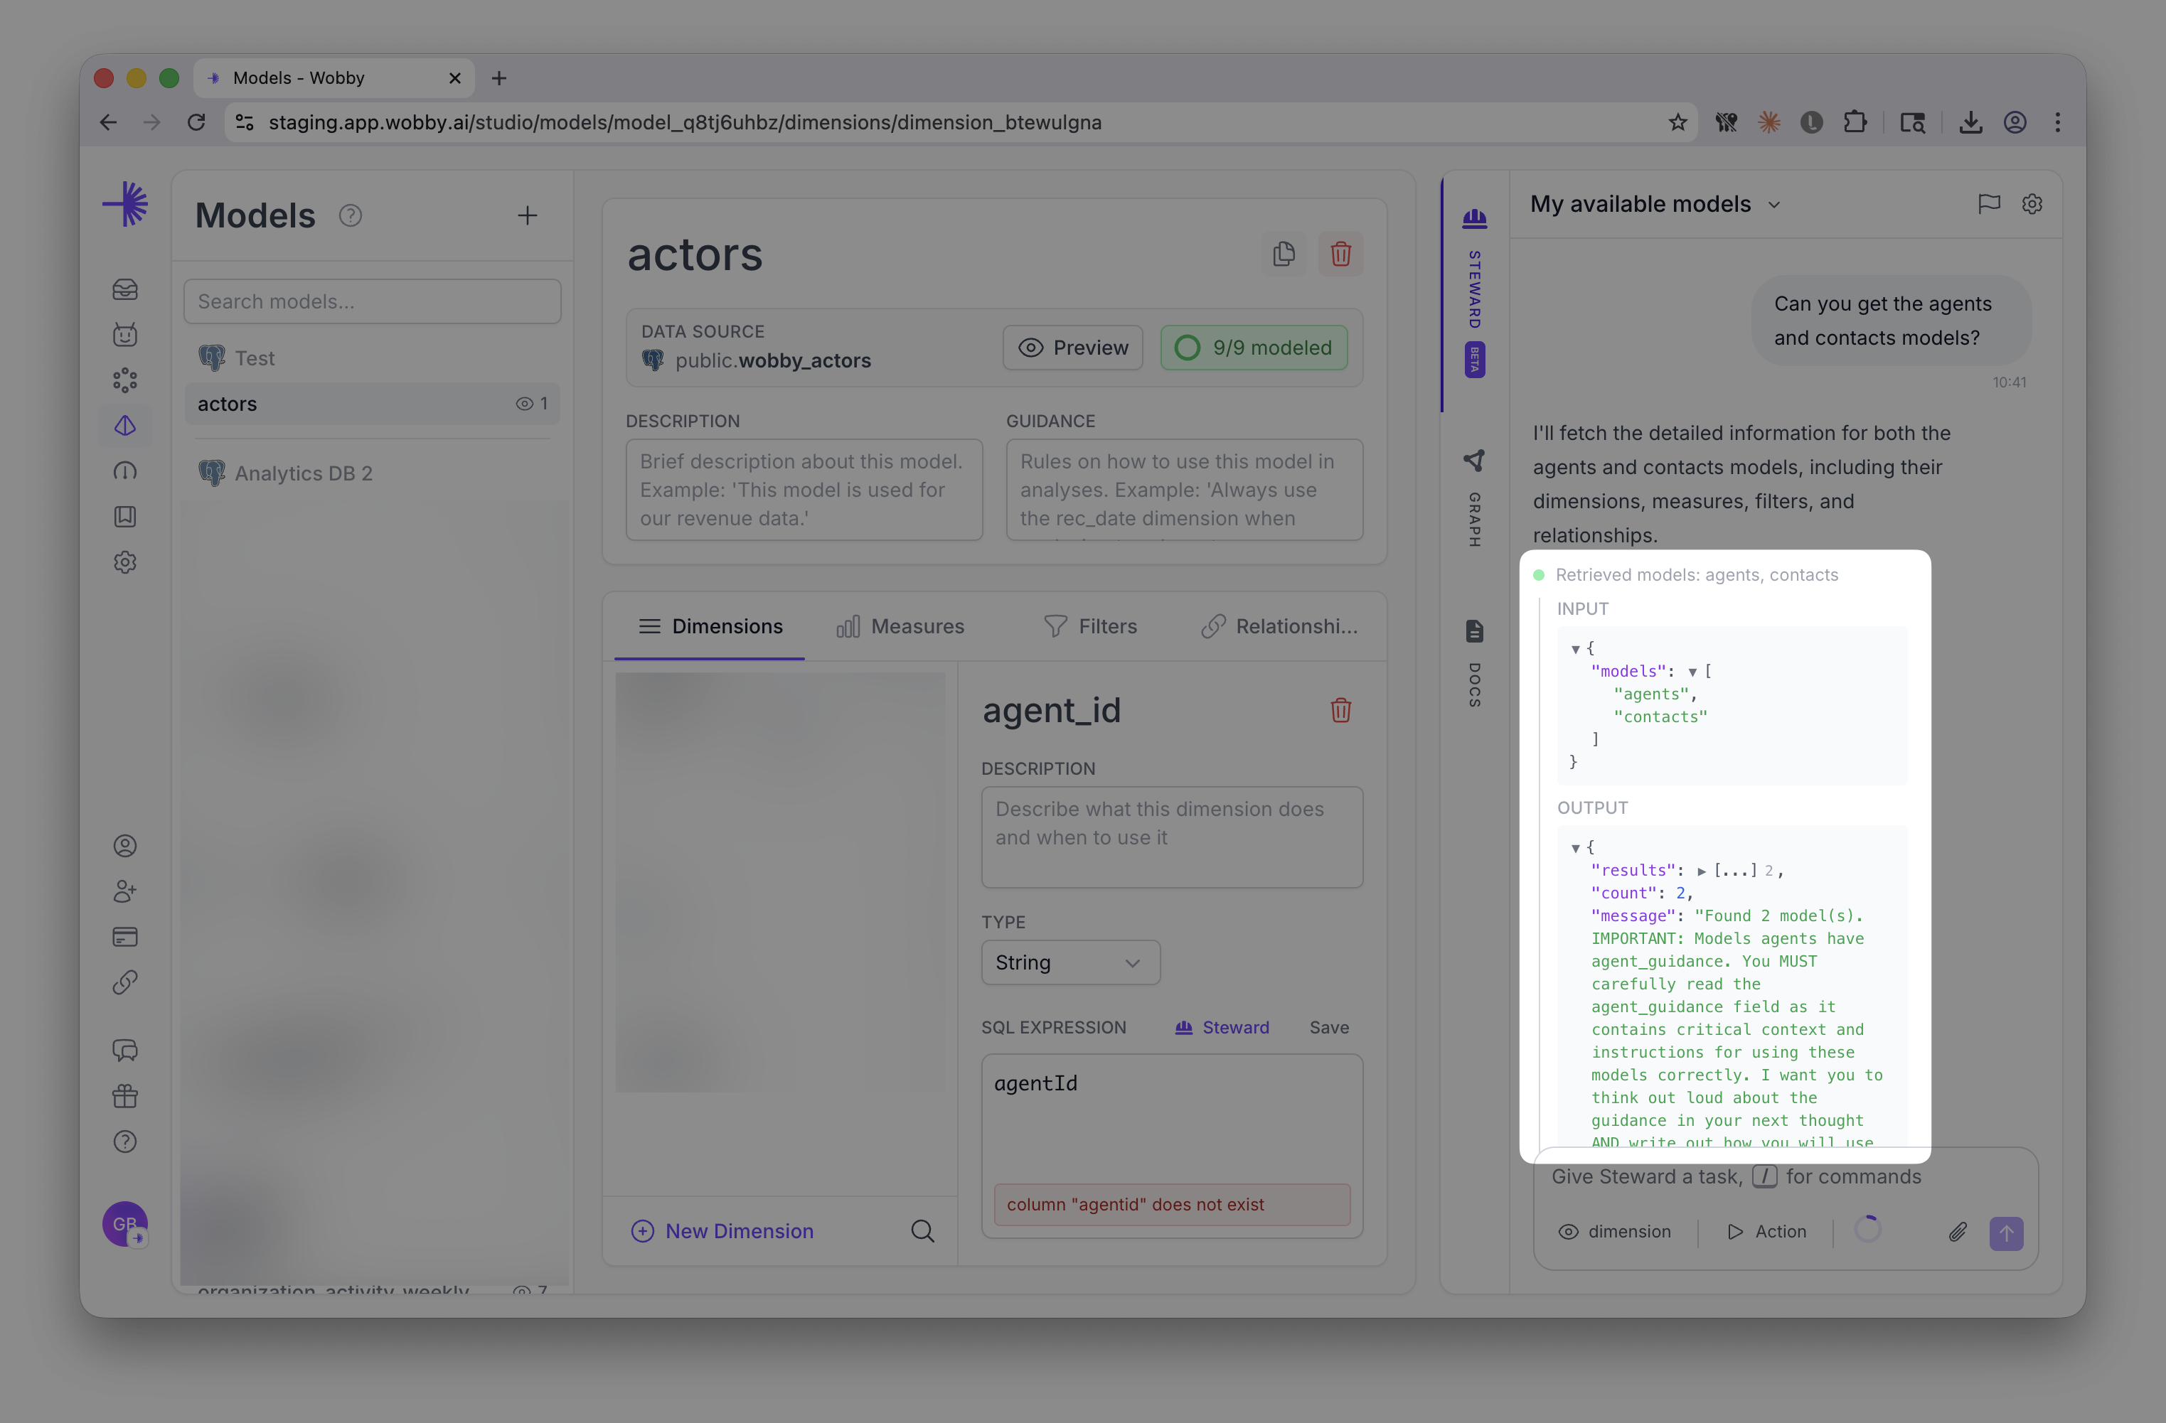Click the attach file paperclip icon
Image resolution: width=2166 pixels, height=1423 pixels.
[1957, 1232]
